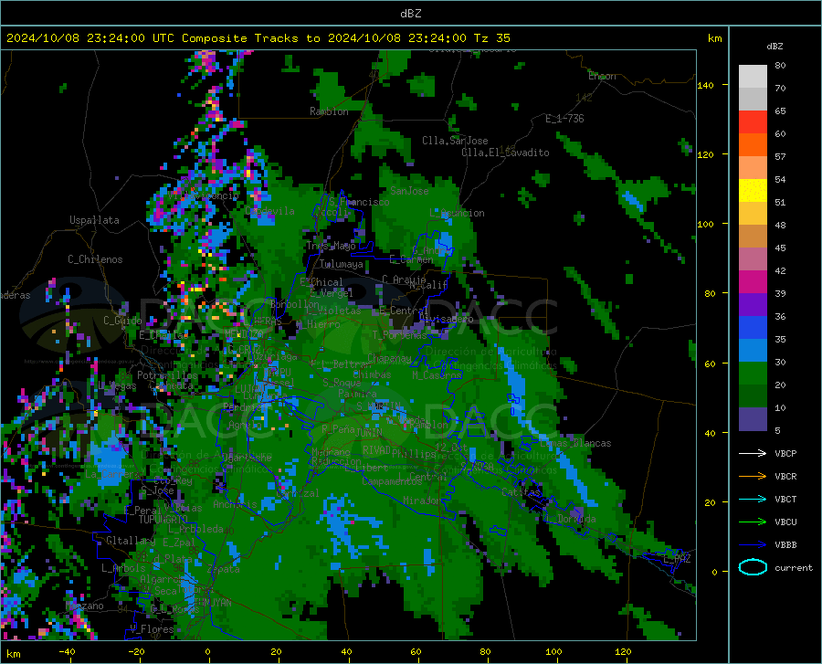This screenshot has height=664, width=822.
Task: Click the L_Dormida place label
Action: coord(571,519)
